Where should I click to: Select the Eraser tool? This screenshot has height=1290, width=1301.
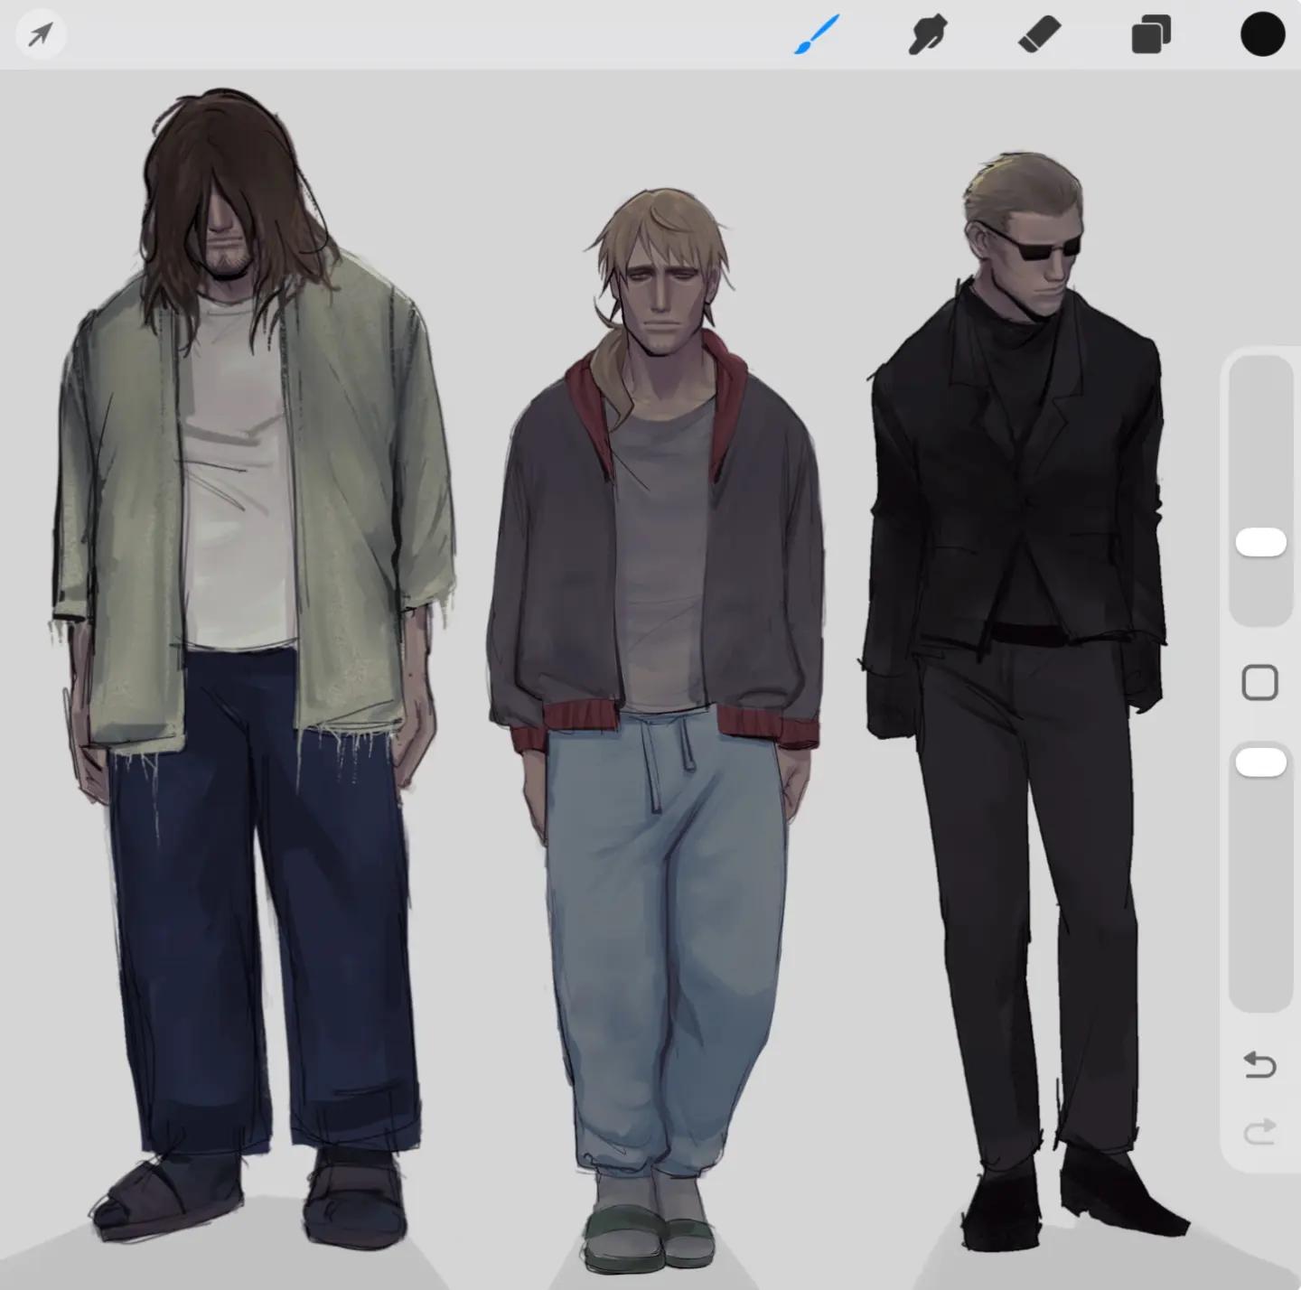click(1039, 35)
